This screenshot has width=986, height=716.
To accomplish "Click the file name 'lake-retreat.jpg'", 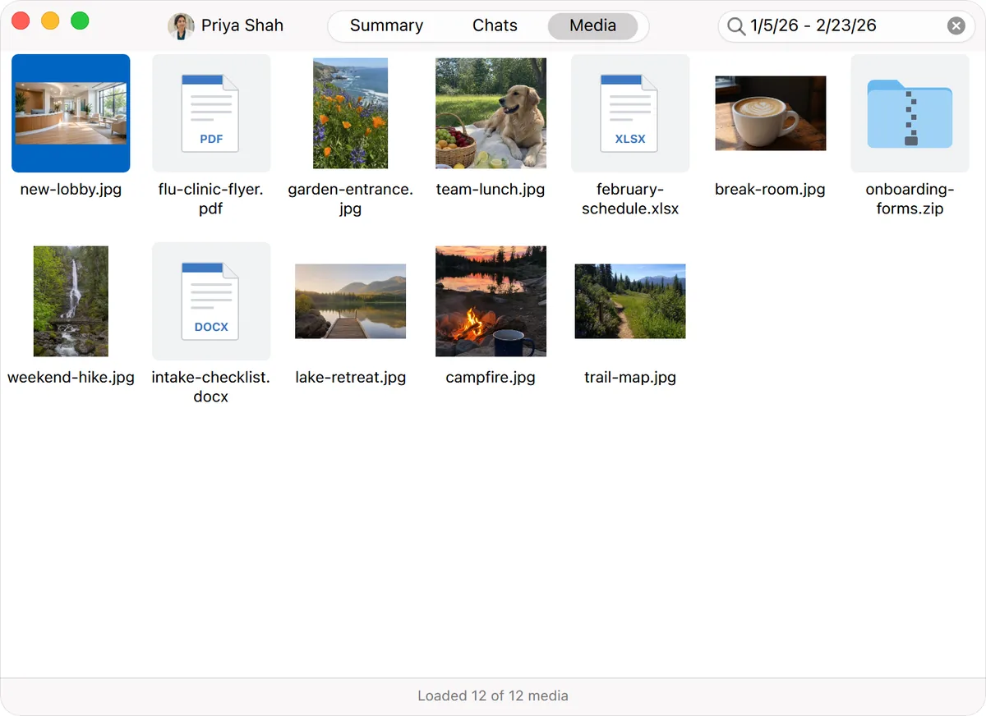I will pos(351,378).
